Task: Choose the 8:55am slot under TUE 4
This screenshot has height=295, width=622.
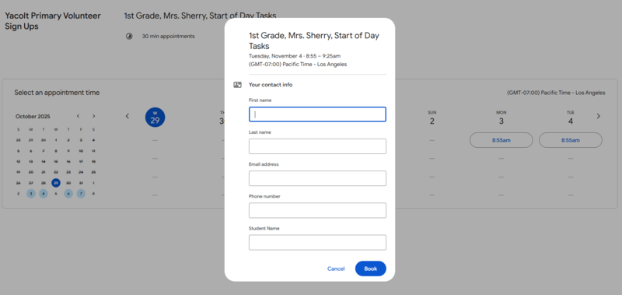Action: [571, 140]
